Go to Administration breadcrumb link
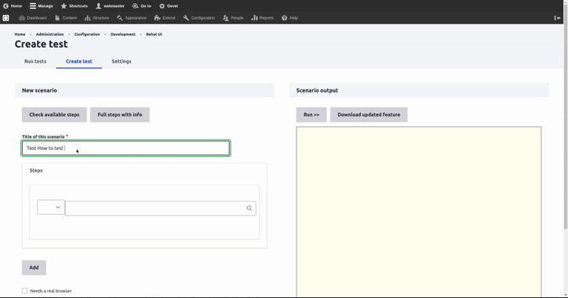Image resolution: width=568 pixels, height=298 pixels. 49,34
